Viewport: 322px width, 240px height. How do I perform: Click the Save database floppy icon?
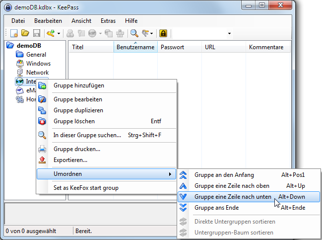click(x=36, y=34)
